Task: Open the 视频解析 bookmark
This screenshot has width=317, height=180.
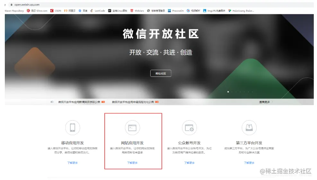Action: tap(193, 11)
